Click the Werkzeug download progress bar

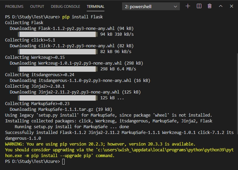(58, 69)
